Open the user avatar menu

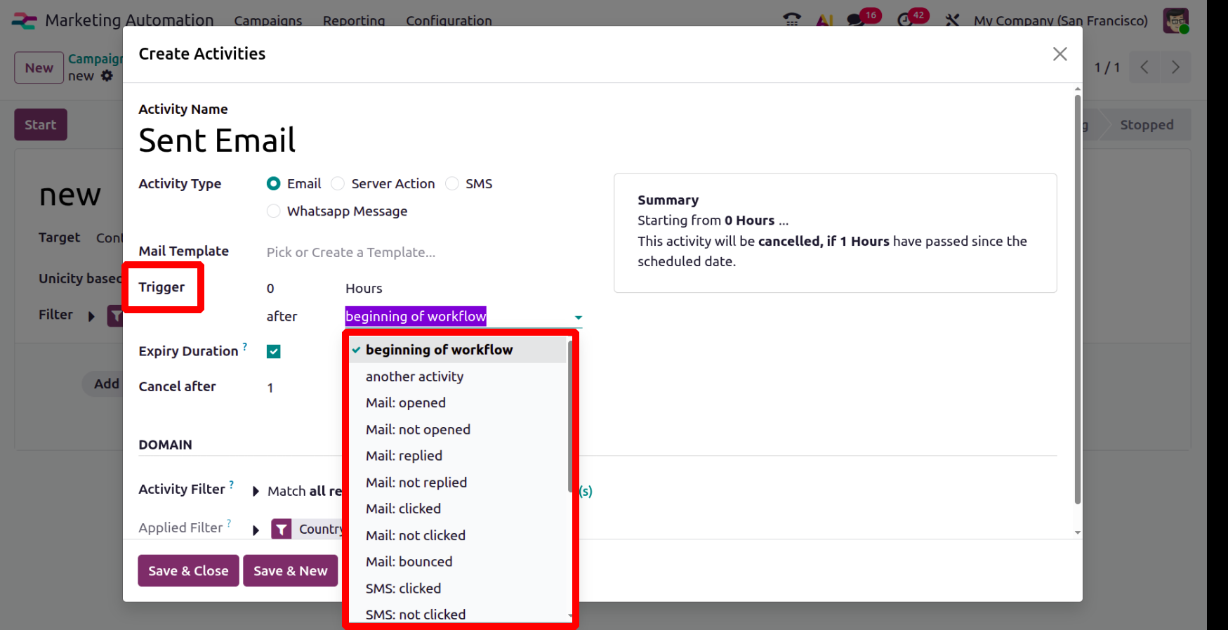tap(1176, 20)
